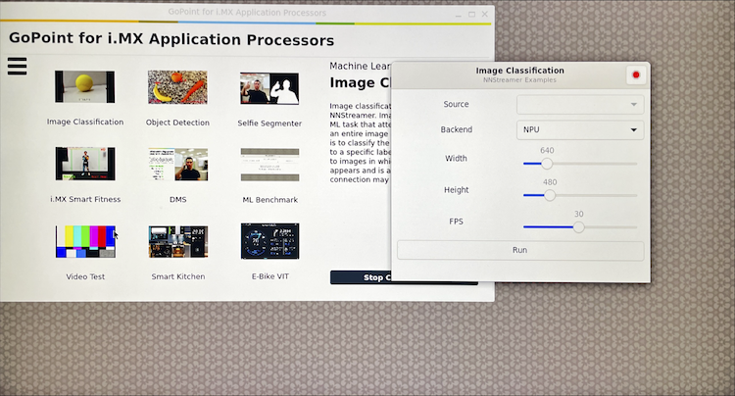Click the ML Benchmark label text
The height and width of the screenshot is (396, 735).
pos(270,200)
